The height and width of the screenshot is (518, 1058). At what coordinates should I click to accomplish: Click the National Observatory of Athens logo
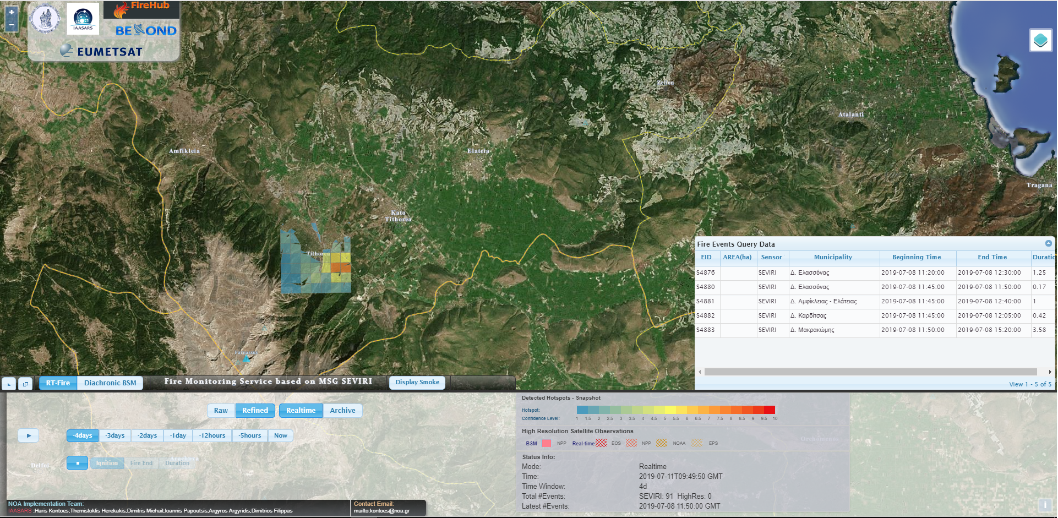[45, 18]
